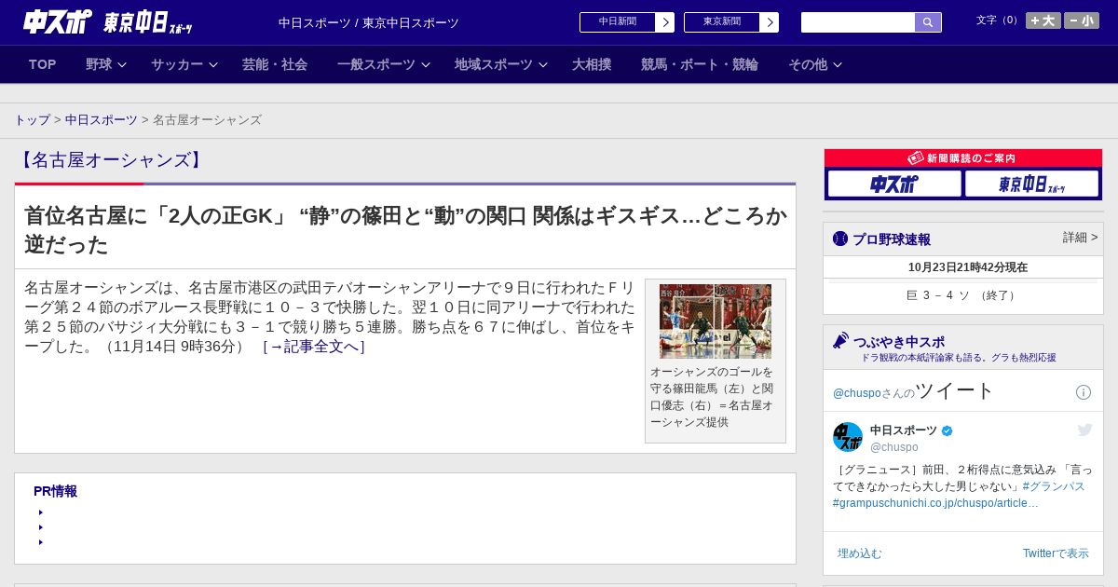
Task: Click the megaphone icon by つぶやき中スポ
Action: [x=841, y=340]
